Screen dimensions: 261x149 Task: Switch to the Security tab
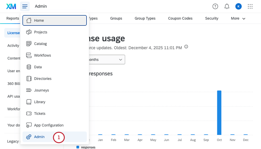click(212, 18)
